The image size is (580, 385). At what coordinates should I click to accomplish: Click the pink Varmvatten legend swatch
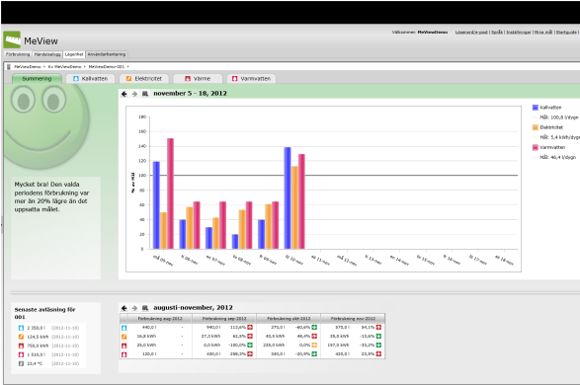(535, 147)
